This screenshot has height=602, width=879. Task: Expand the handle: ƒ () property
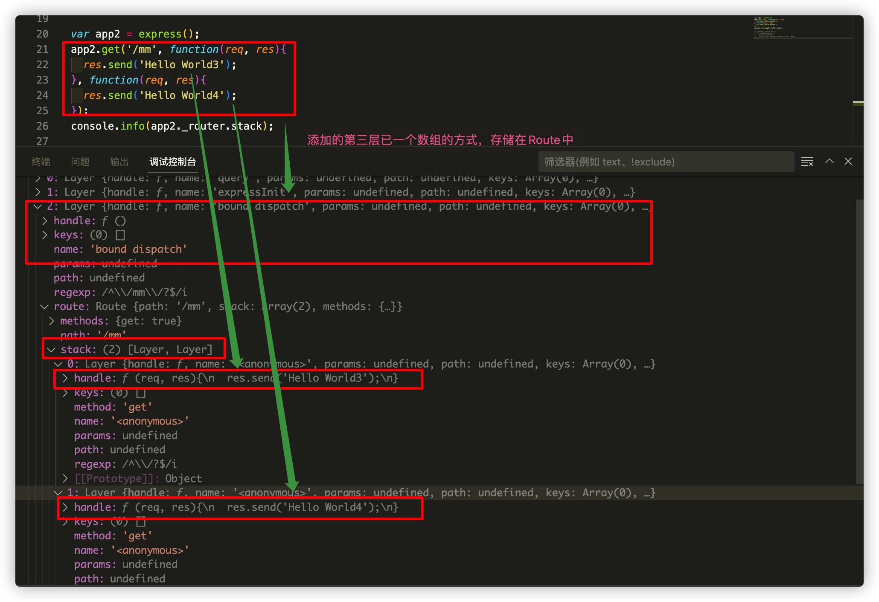pos(45,221)
